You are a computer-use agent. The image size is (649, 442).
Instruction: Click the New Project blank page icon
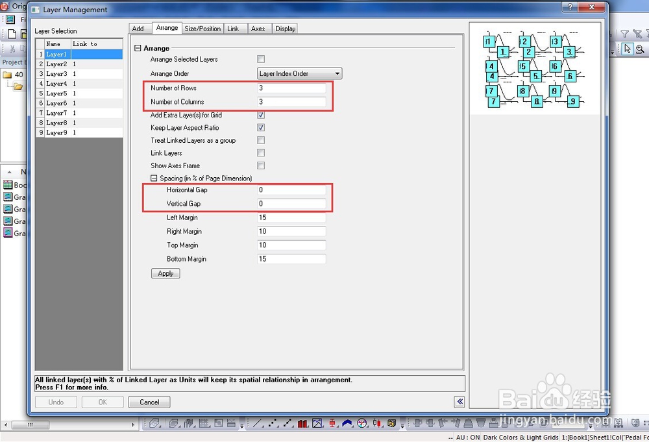pos(12,34)
